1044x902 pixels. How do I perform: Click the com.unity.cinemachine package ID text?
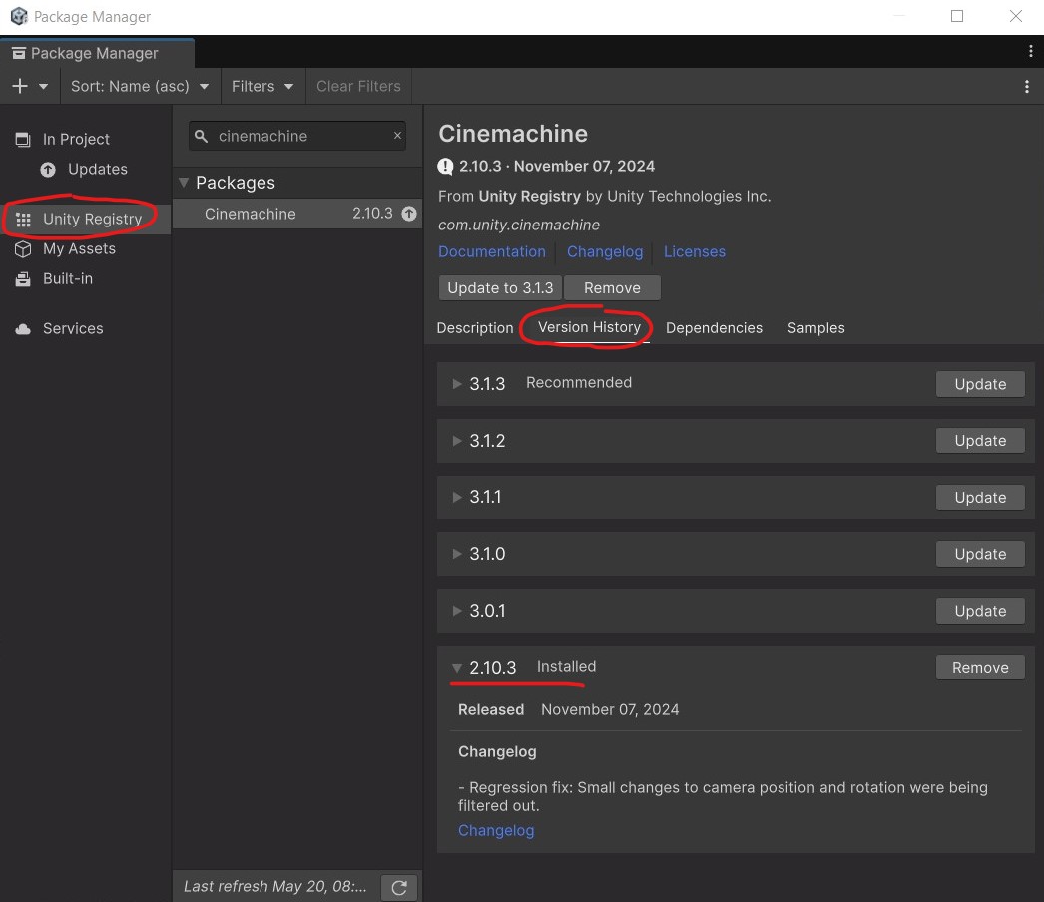click(519, 225)
